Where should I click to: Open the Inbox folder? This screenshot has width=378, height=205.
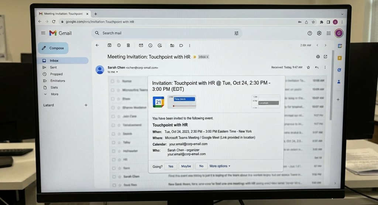pos(63,61)
